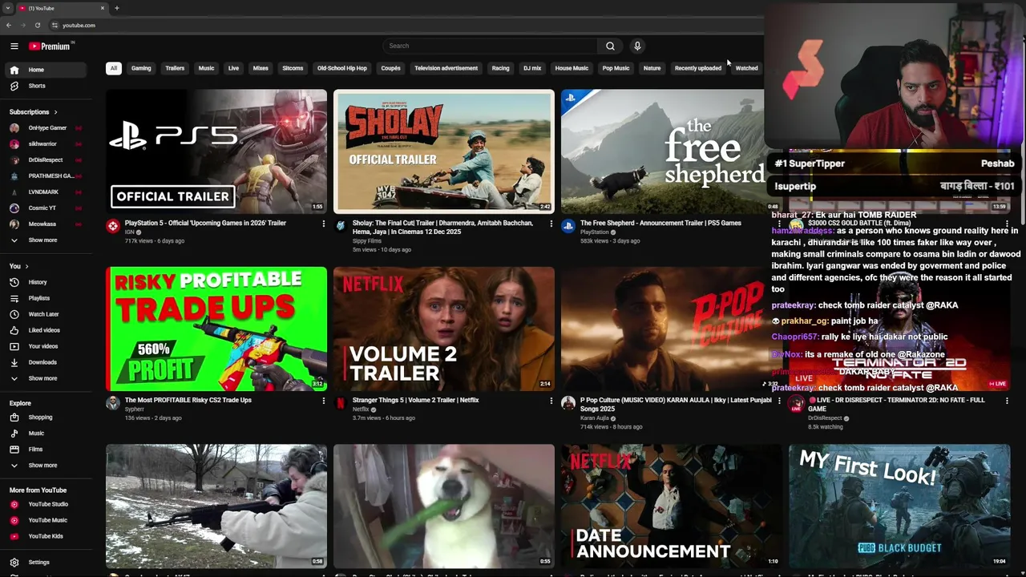Reload the page with refresh icon

pos(37,25)
